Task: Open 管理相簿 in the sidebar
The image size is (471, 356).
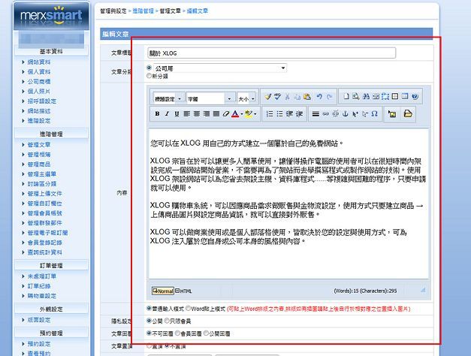Action: coord(39,155)
